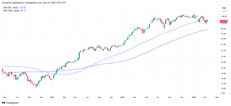This screenshot has width=231, height=106.
Task: Click the 2024 label on time axis
Action: coord(122,97)
